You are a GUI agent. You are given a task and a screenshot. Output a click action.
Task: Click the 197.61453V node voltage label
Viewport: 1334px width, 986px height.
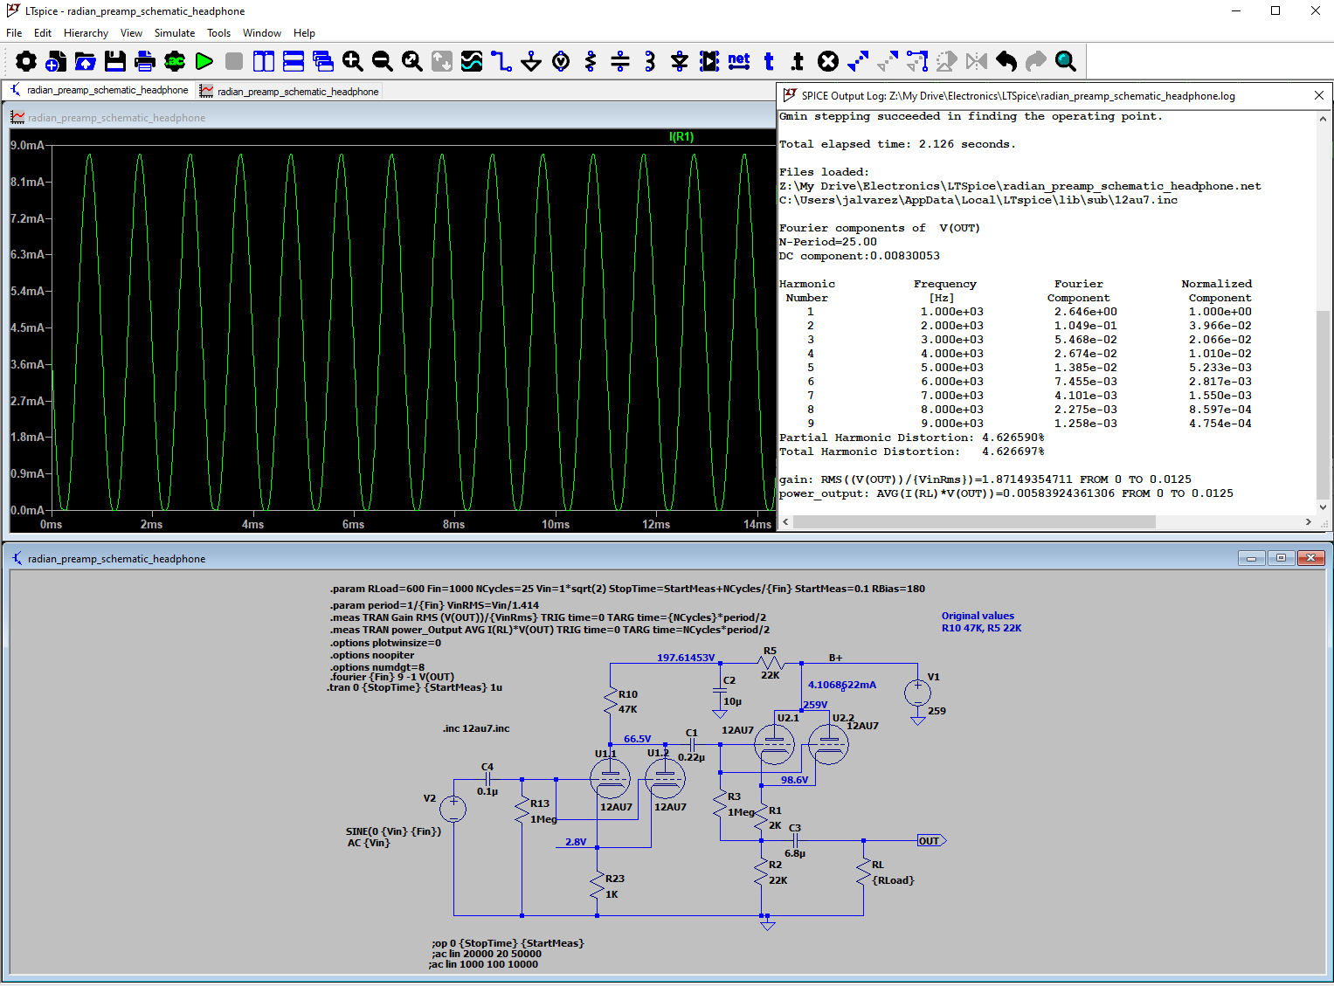(x=686, y=658)
